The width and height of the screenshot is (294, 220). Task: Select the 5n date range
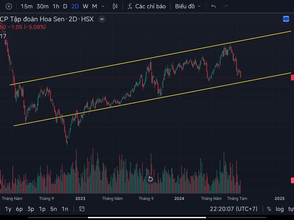point(53,209)
